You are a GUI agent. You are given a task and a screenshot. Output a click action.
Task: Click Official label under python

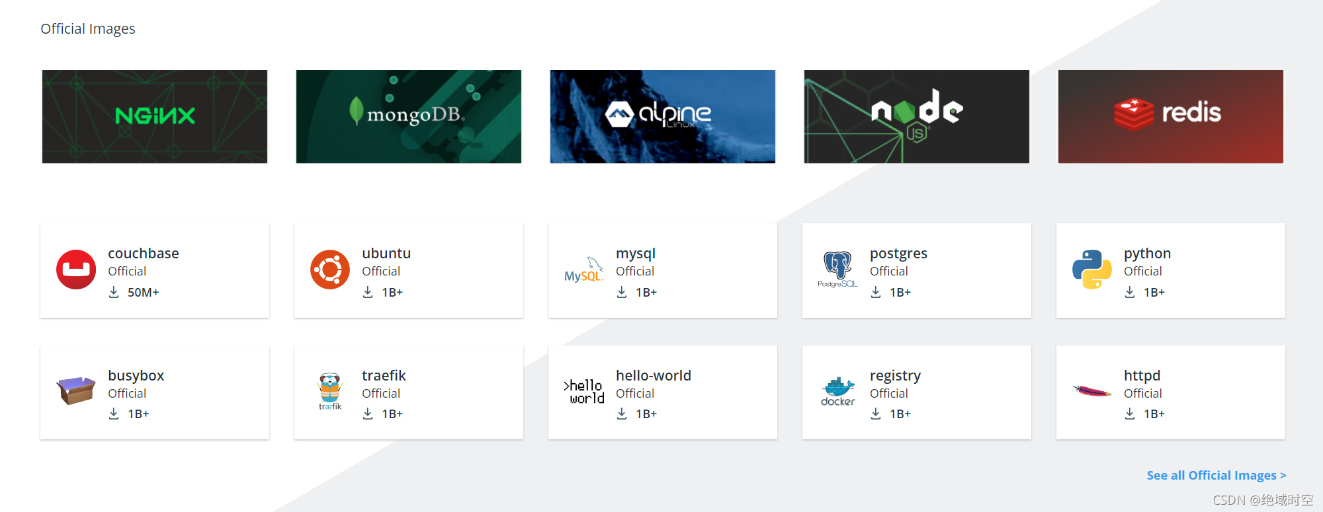coord(1143,272)
